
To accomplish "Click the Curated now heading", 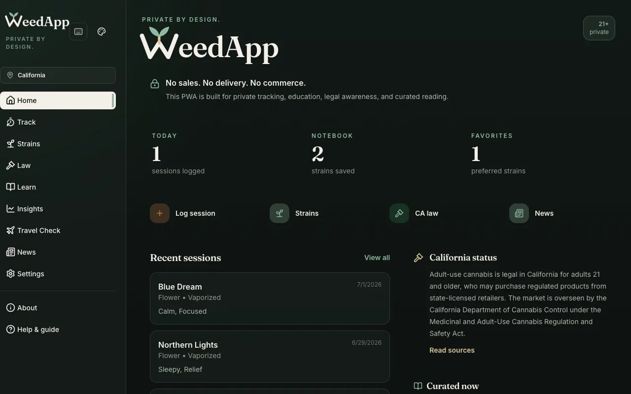I will coord(453,386).
